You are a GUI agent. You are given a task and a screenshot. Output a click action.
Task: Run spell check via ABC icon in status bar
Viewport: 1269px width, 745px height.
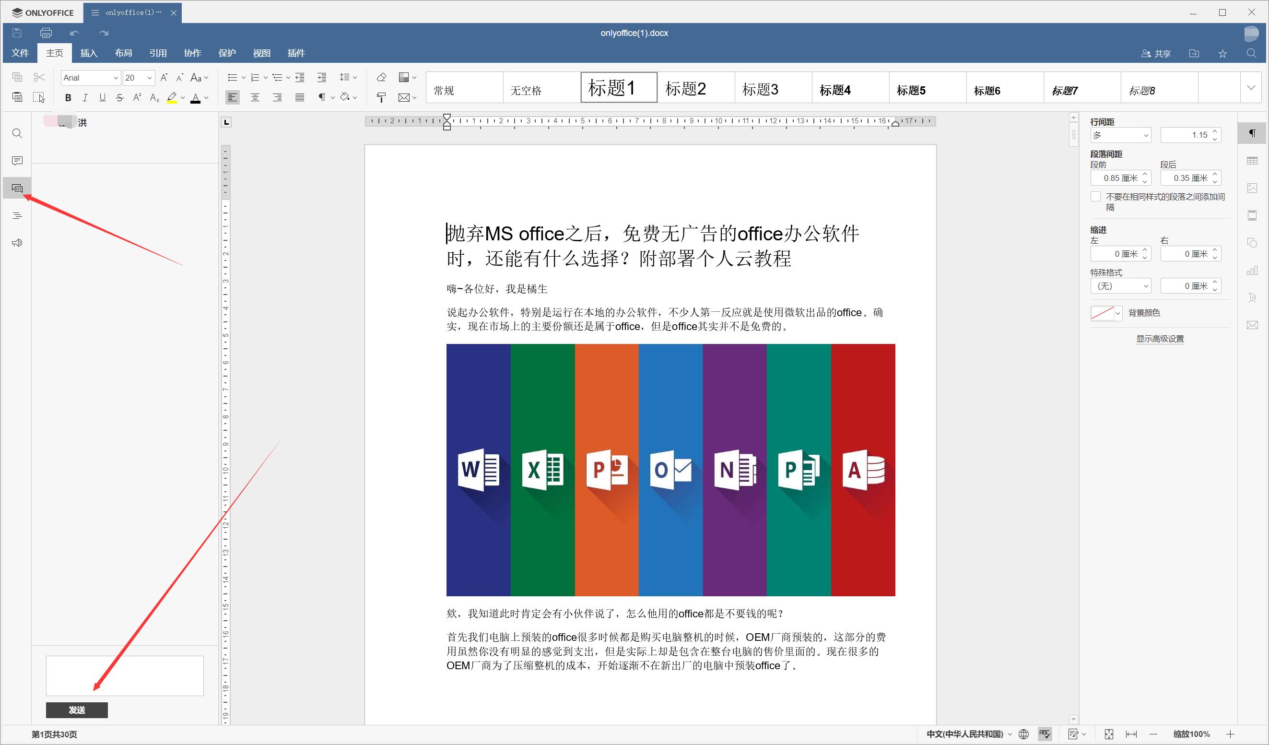coord(1045,734)
